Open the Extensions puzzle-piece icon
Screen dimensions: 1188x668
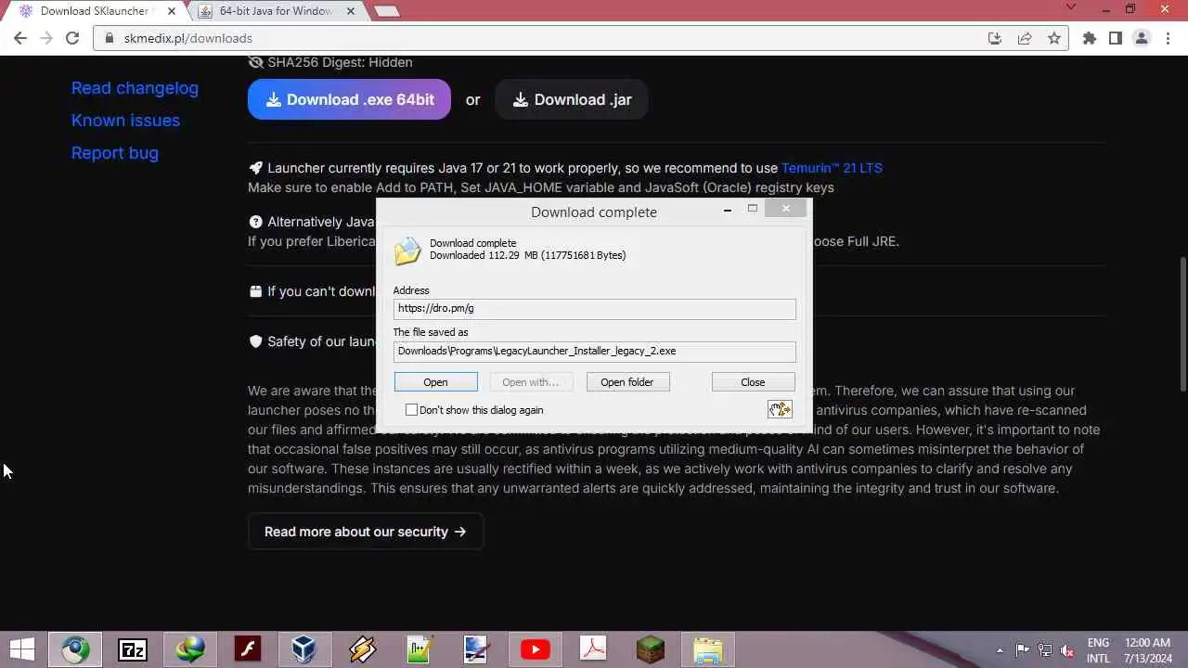pos(1090,38)
